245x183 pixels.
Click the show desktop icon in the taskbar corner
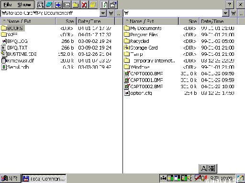pos(240,179)
